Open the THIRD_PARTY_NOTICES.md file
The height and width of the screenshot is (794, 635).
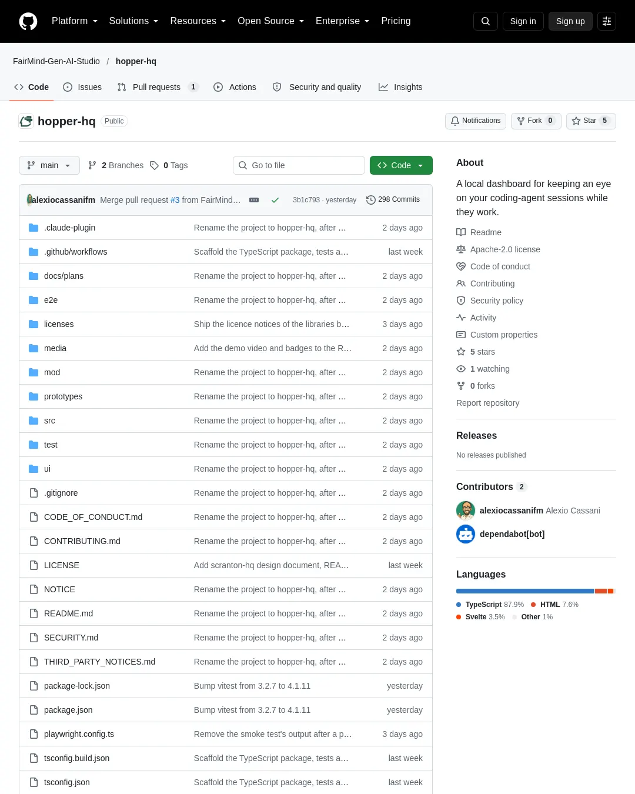tap(99, 662)
